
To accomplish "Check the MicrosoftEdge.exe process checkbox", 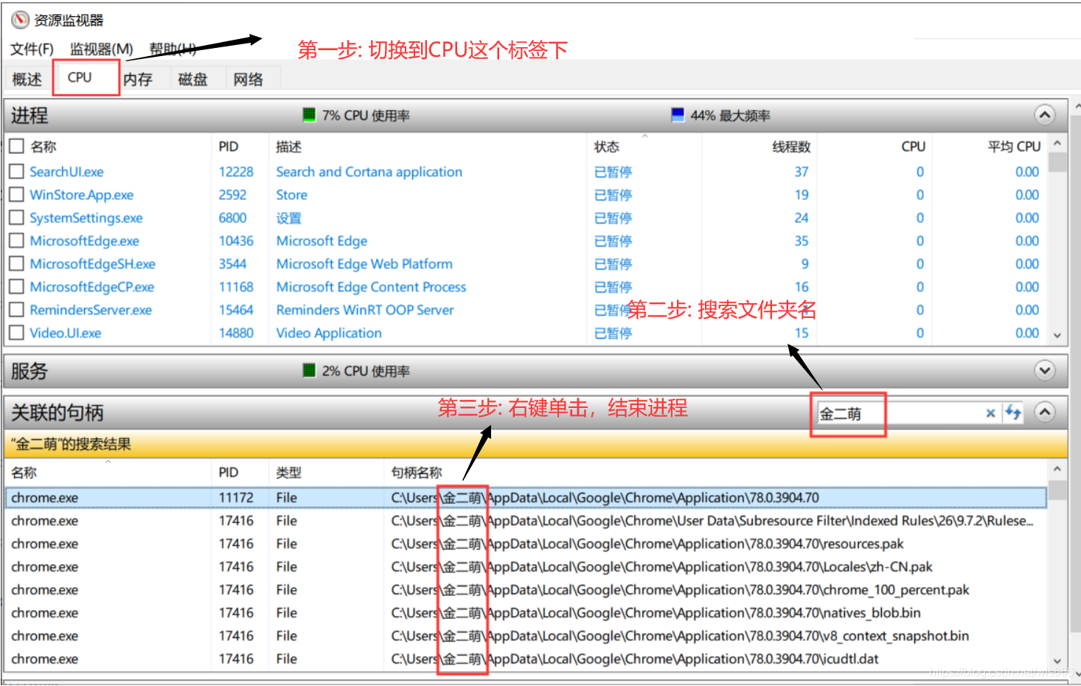I will 16,240.
